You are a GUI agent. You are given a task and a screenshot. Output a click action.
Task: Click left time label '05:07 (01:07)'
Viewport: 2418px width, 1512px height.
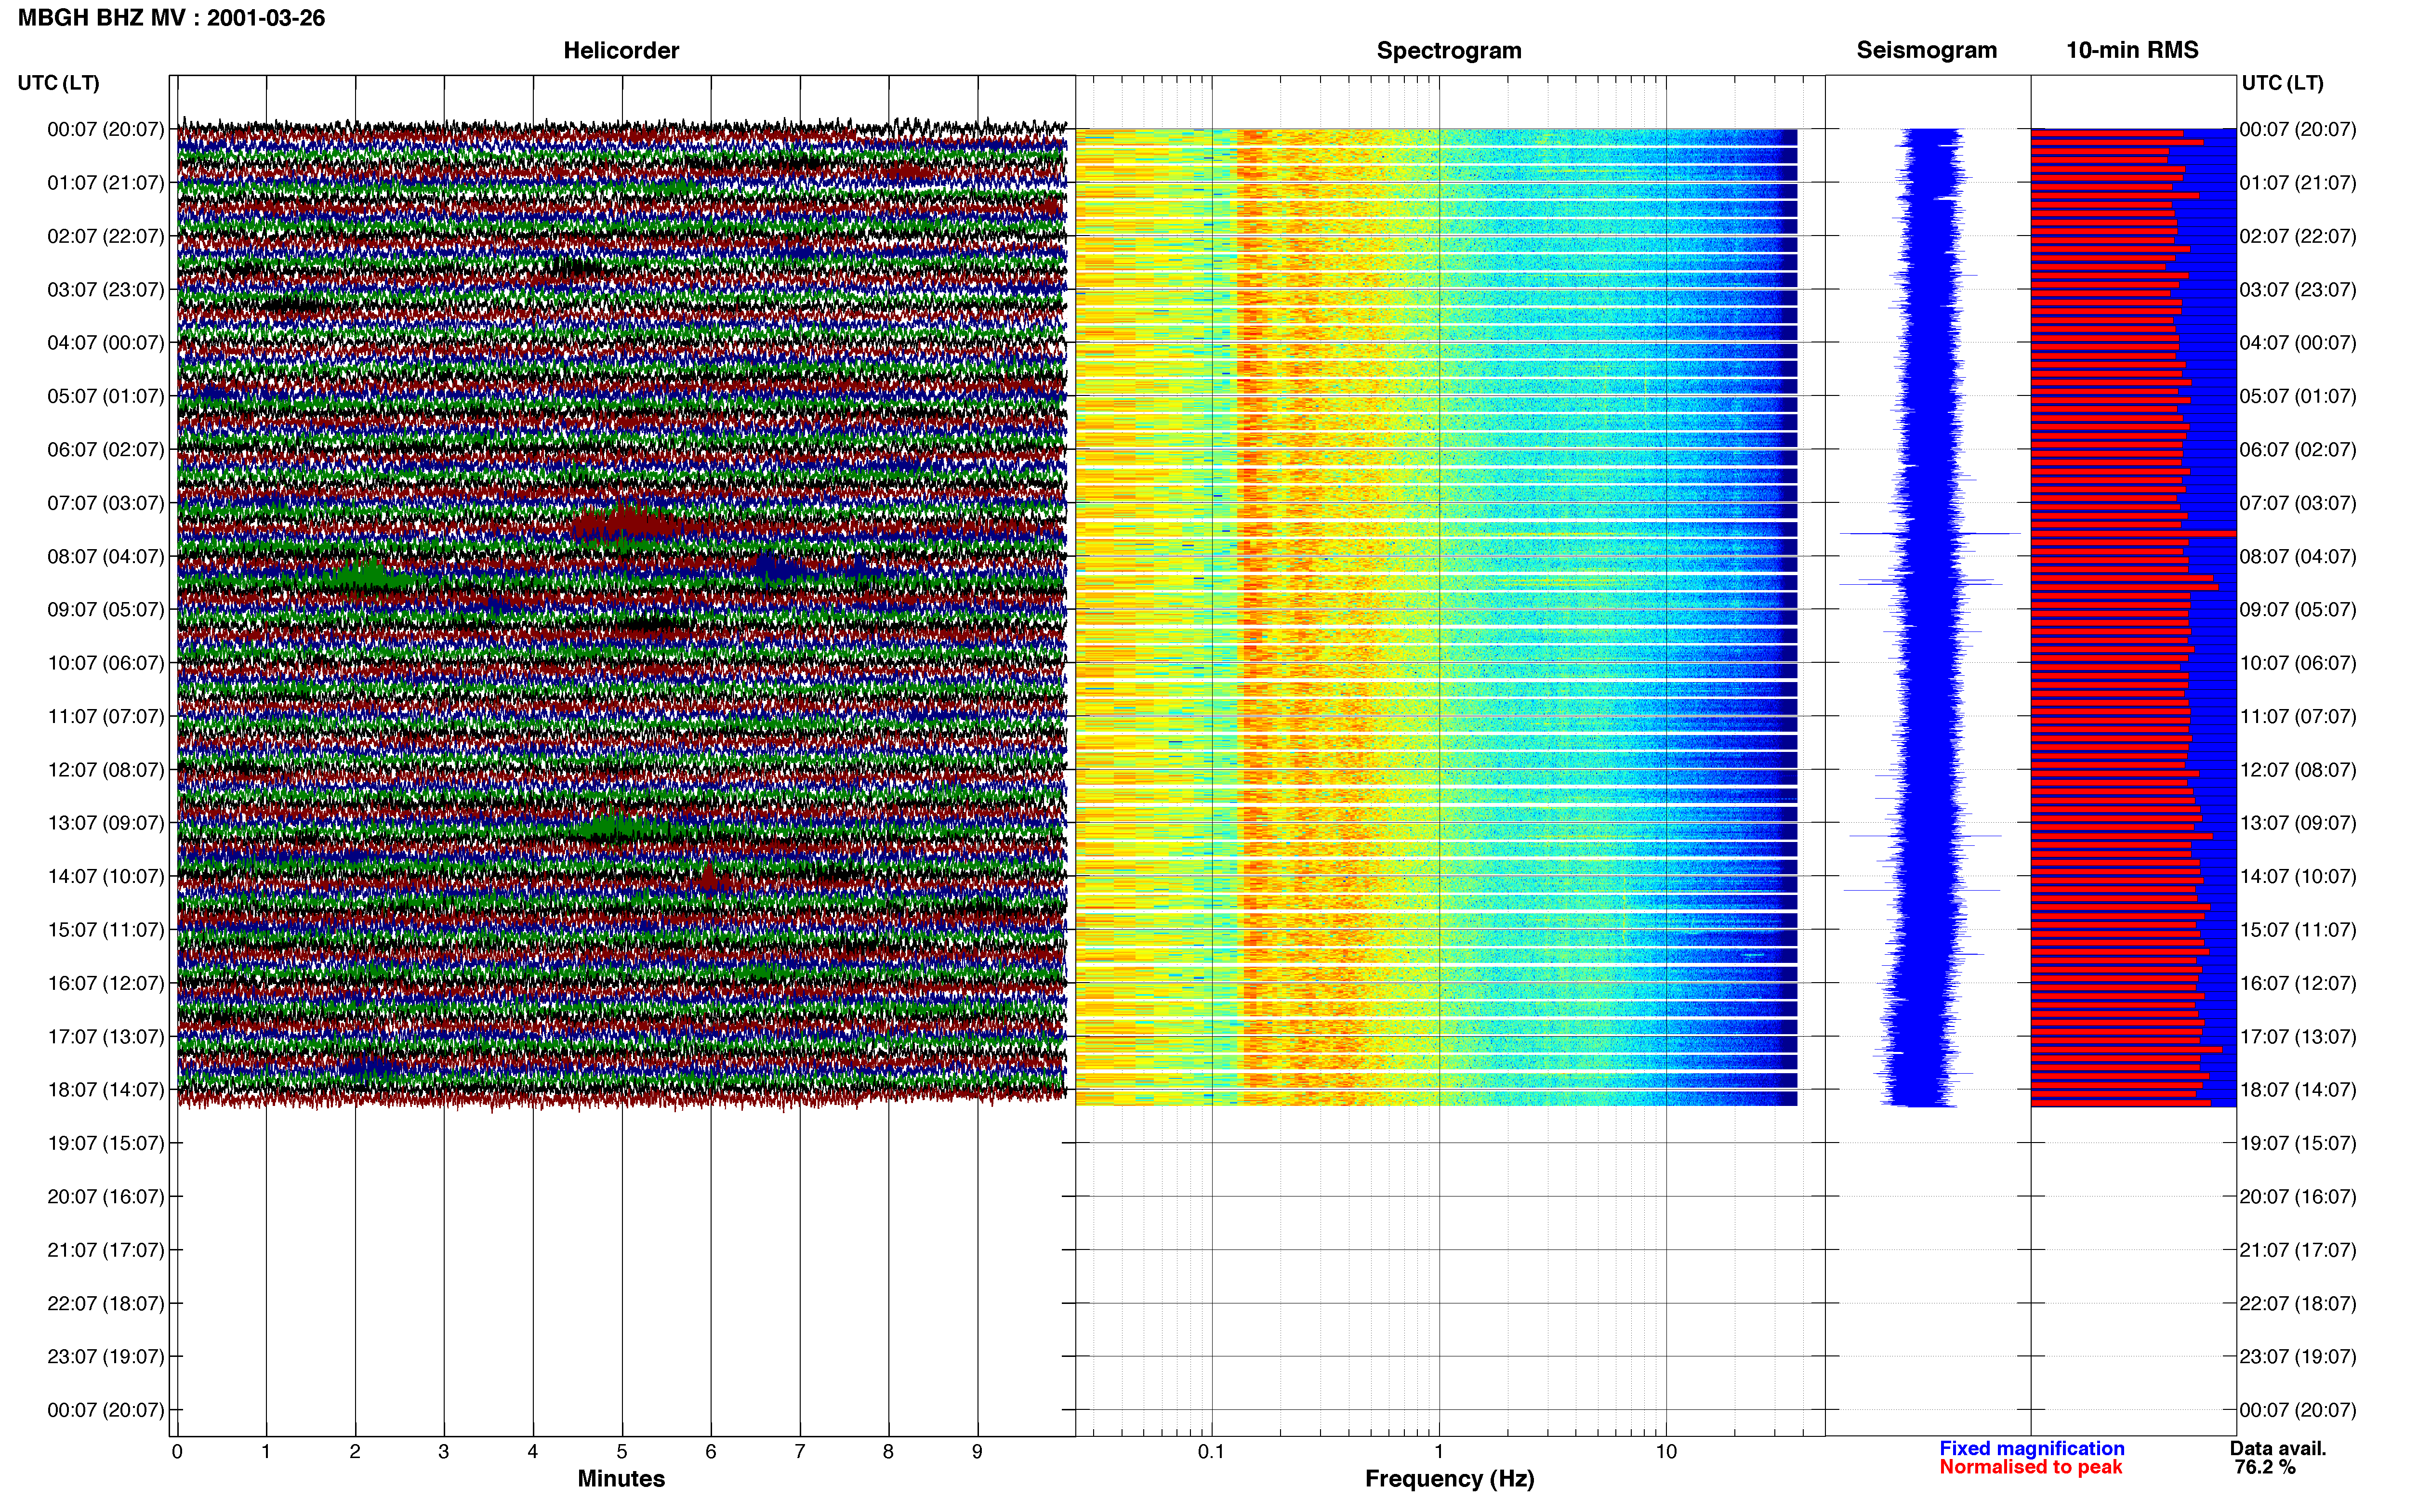point(106,396)
